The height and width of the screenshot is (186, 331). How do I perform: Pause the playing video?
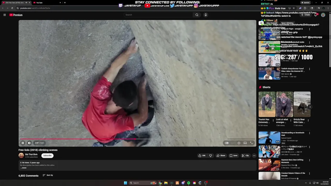23,143
